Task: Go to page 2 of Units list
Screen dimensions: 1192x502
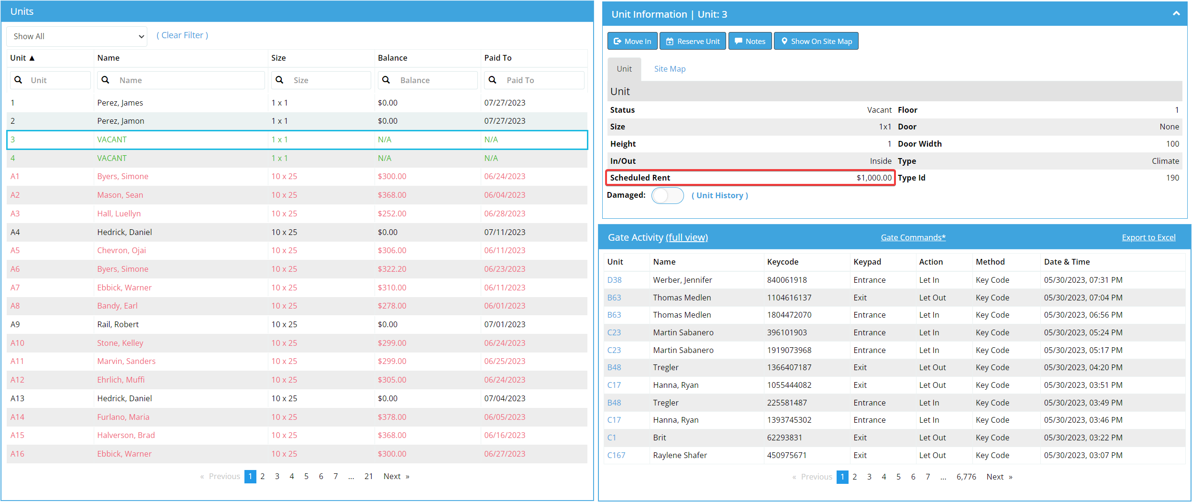Action: click(262, 476)
